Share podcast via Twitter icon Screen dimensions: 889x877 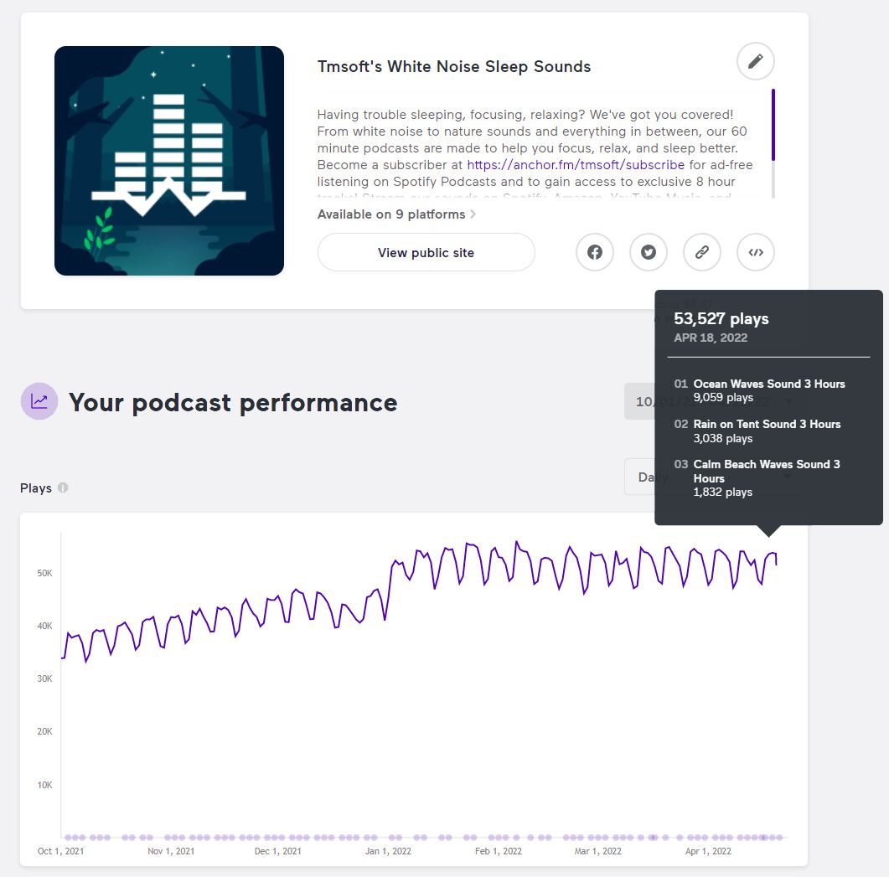pyautogui.click(x=648, y=252)
